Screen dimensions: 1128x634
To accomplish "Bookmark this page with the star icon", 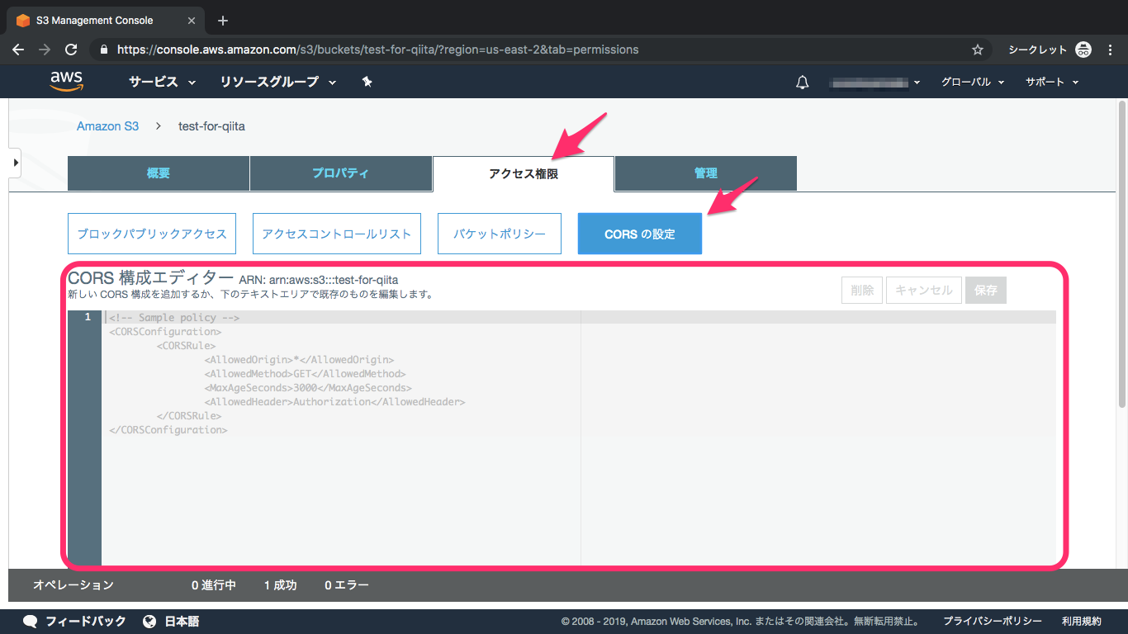I will [x=978, y=50].
